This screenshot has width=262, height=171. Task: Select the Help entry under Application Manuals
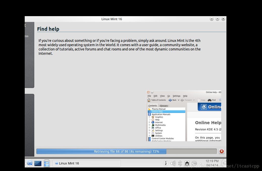coord(157,120)
